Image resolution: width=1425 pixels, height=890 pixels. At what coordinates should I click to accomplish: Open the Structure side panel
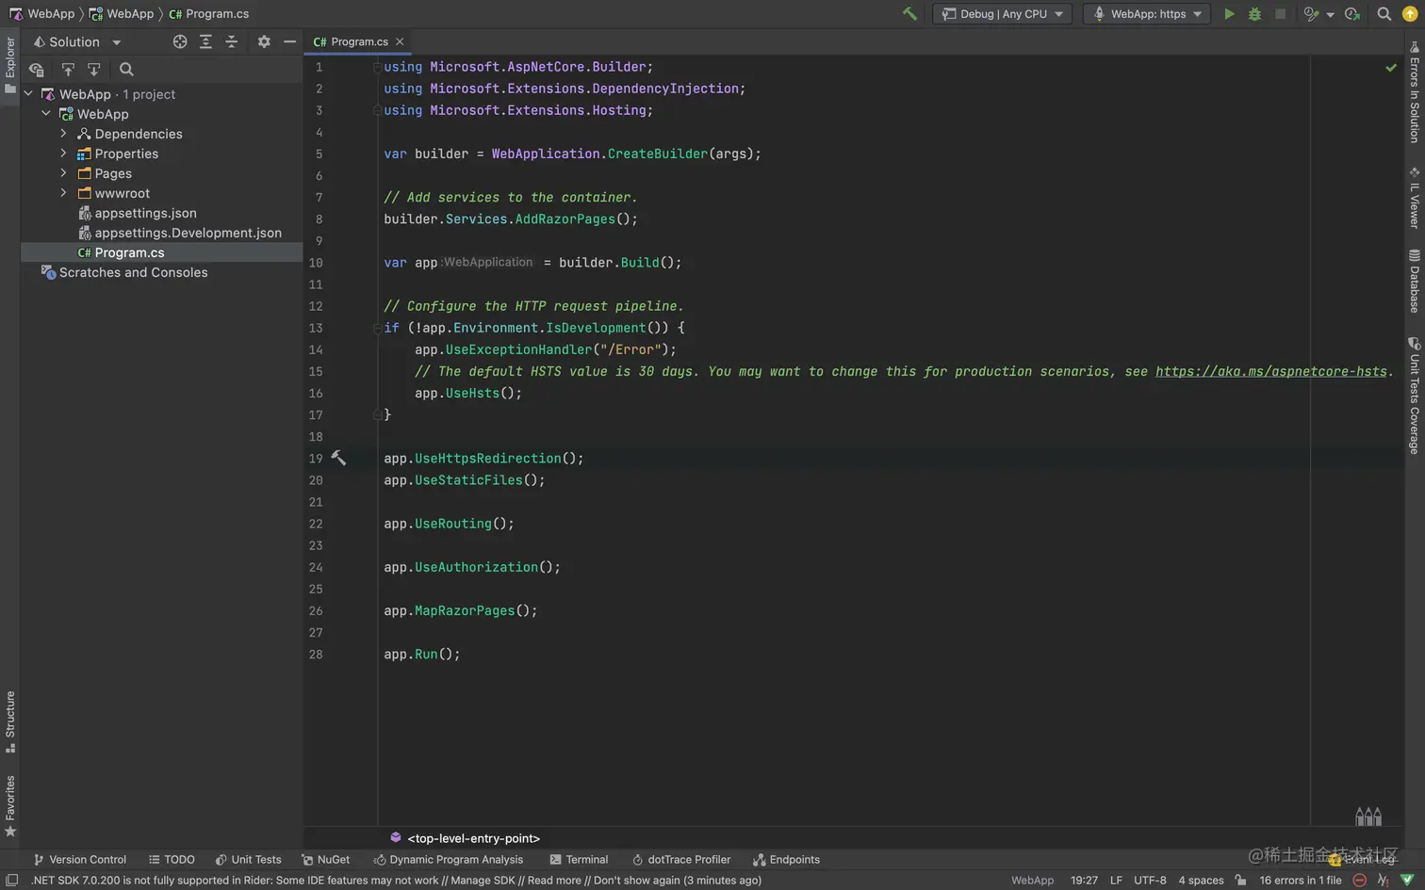(10, 721)
